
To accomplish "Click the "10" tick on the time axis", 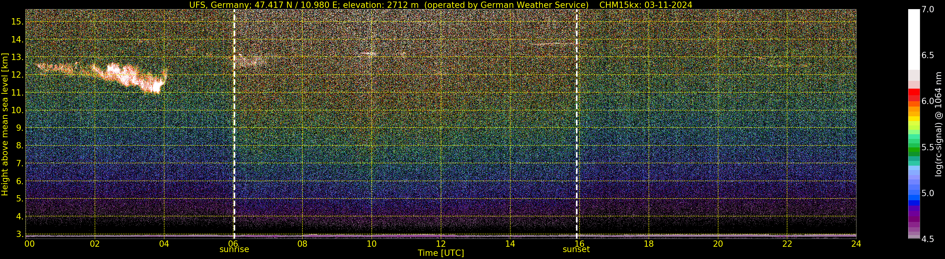I will tap(372, 244).
